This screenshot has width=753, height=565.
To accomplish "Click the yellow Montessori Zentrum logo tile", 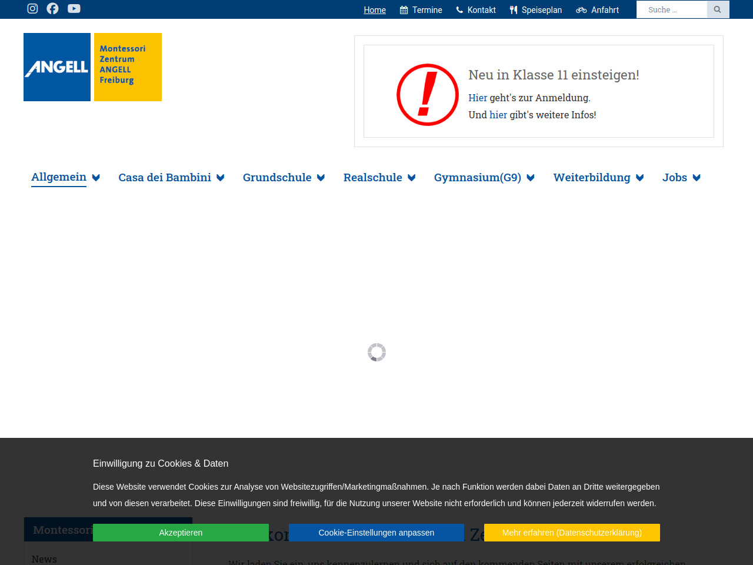I will click(128, 67).
